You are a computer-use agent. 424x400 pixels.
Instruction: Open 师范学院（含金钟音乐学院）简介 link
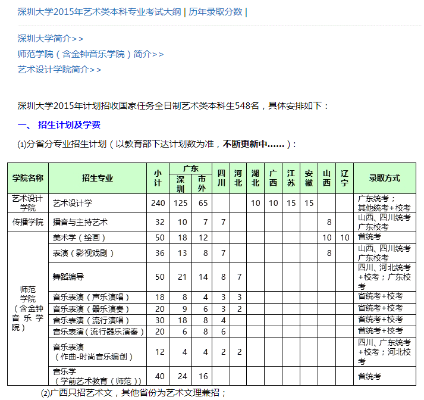[90, 54]
